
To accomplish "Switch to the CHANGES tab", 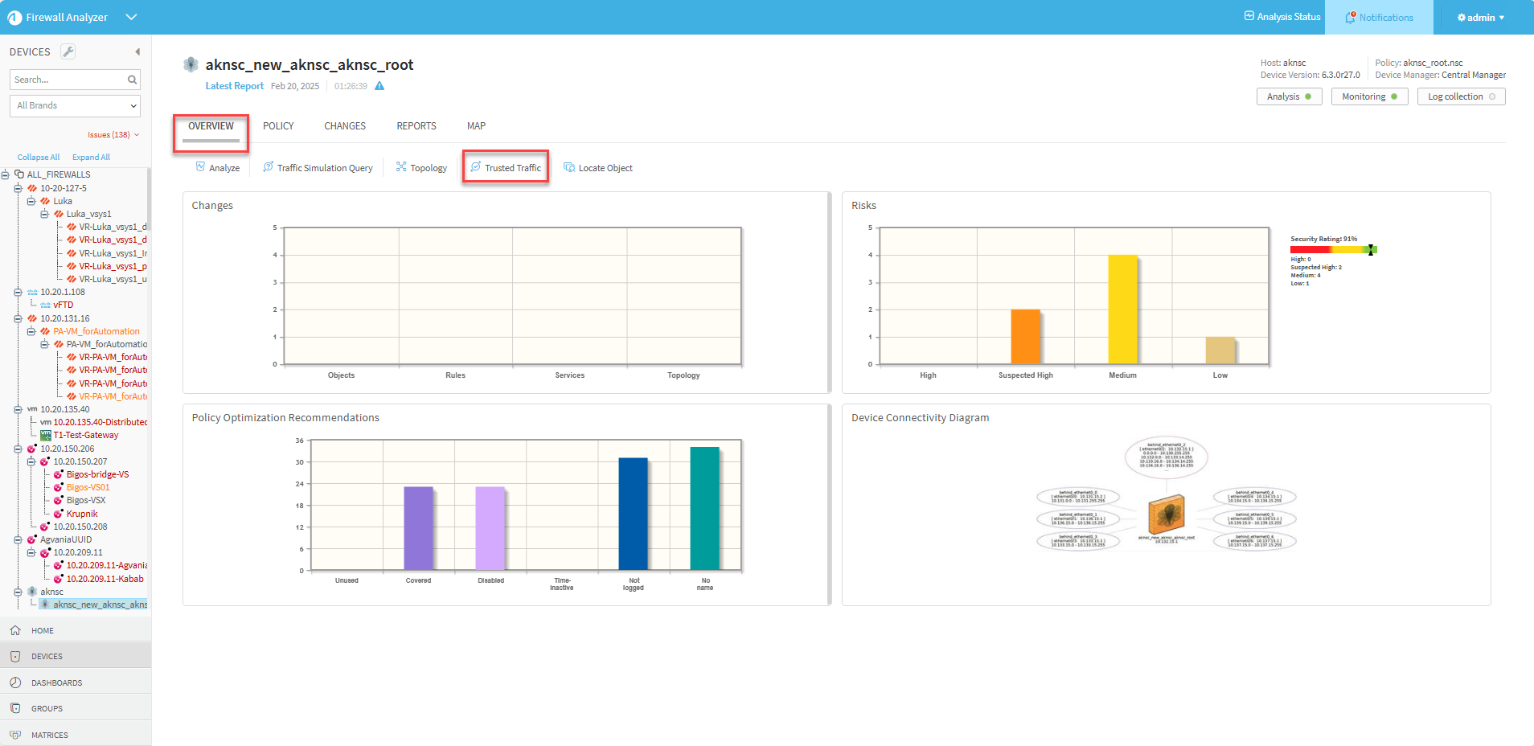I will (x=345, y=126).
